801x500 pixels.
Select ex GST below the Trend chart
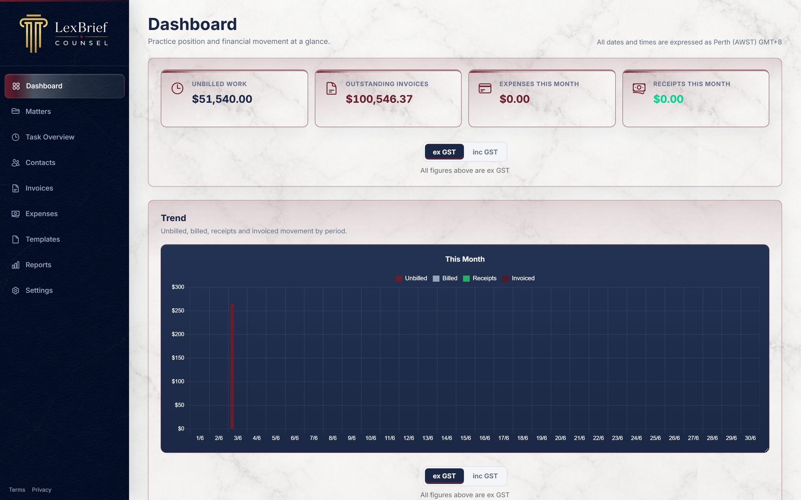tap(444, 476)
